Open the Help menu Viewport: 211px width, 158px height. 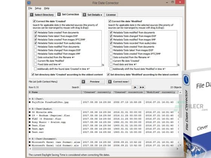47,8
